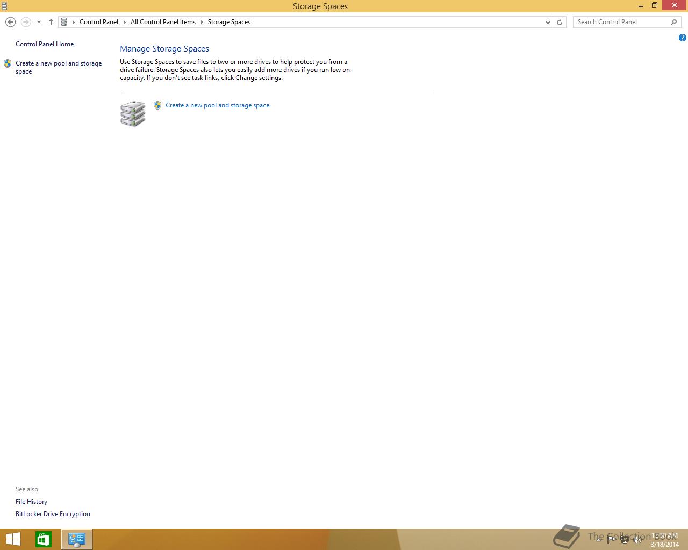Click main Create a new pool and storage space
The image size is (688, 550).
[x=218, y=105]
